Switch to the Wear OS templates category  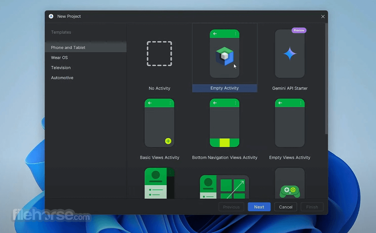[86, 58]
